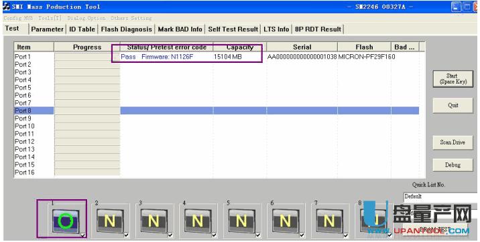Toggle checkbox under port 2 icon

point(127,235)
